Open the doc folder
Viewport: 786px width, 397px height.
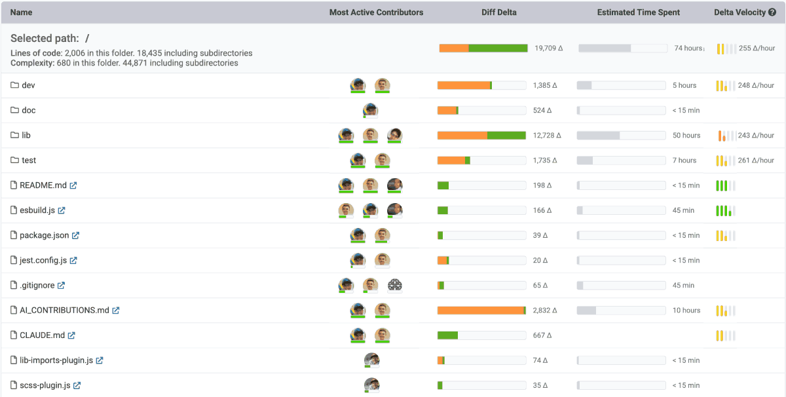[29, 110]
